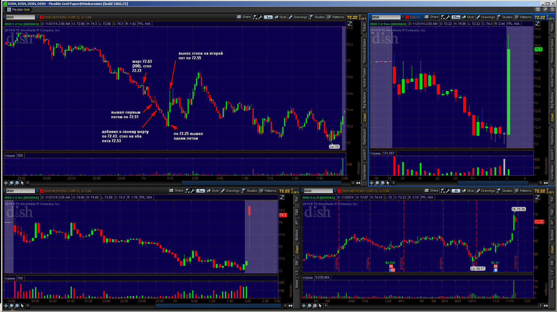Open wrench settings in the daily chart toolbar

point(448,191)
